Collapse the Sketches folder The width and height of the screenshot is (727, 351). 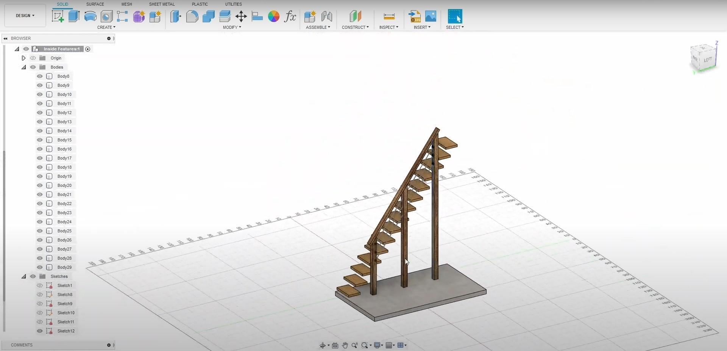23,276
